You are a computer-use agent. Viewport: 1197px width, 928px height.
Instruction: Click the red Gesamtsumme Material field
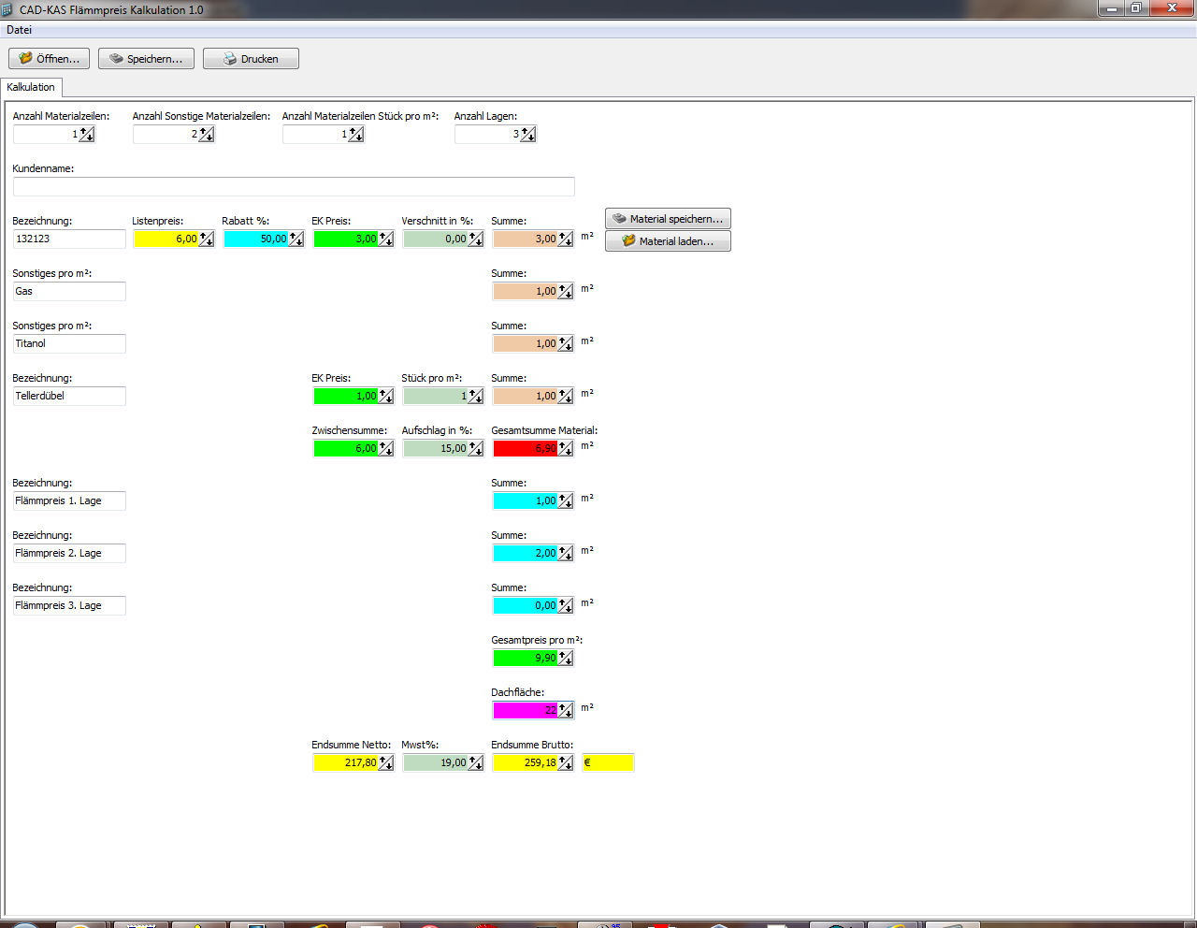click(x=525, y=449)
